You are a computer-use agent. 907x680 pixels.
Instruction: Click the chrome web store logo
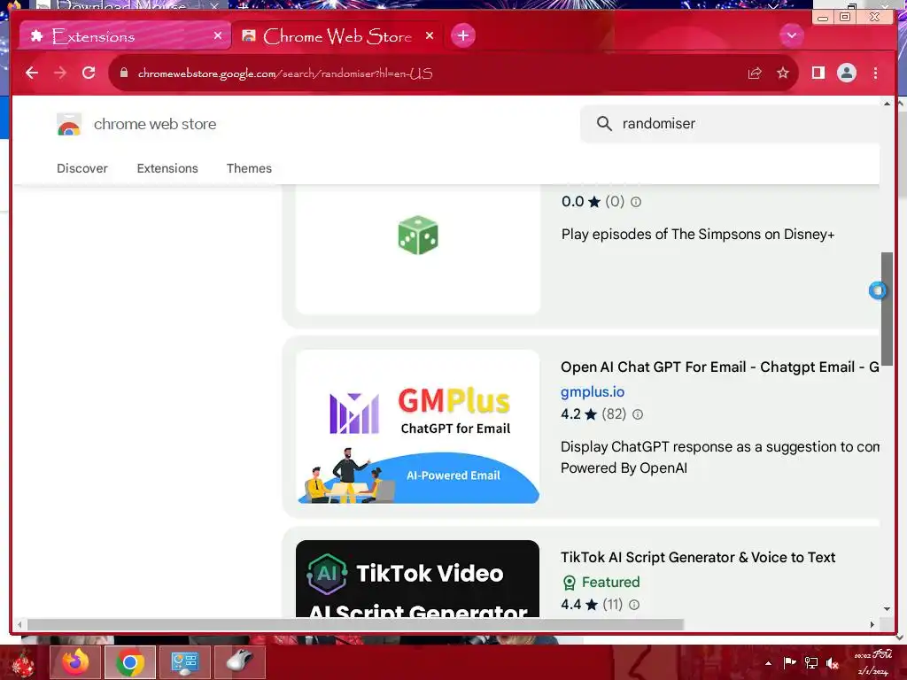69,124
